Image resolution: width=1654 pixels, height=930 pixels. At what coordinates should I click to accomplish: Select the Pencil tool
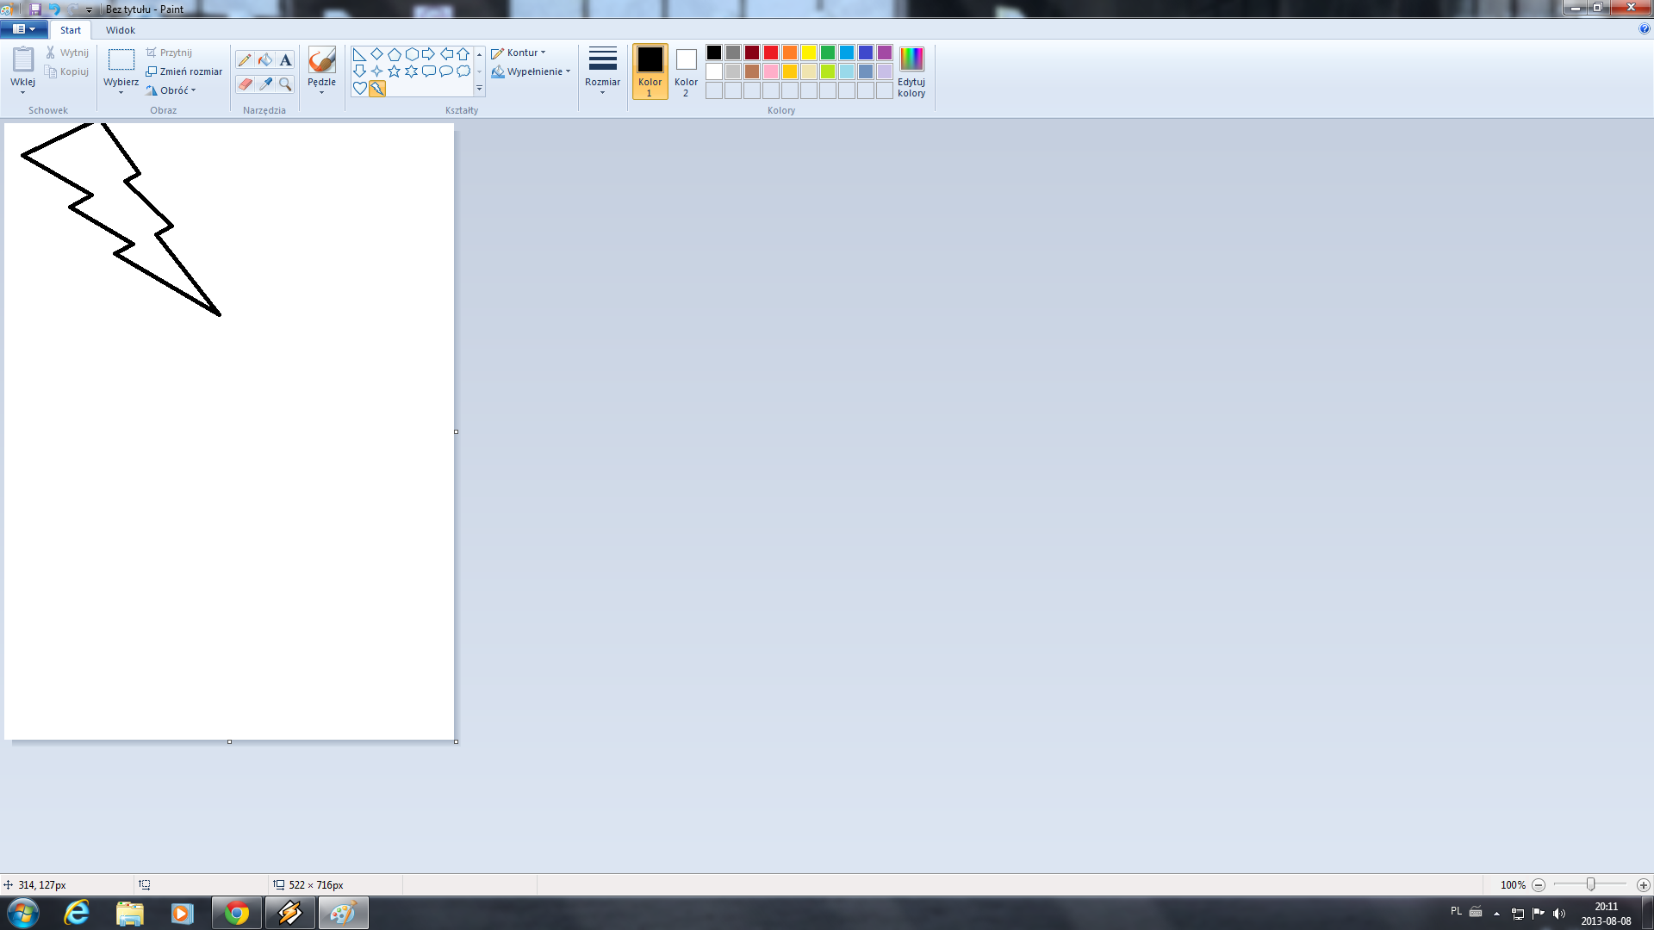pyautogui.click(x=245, y=59)
